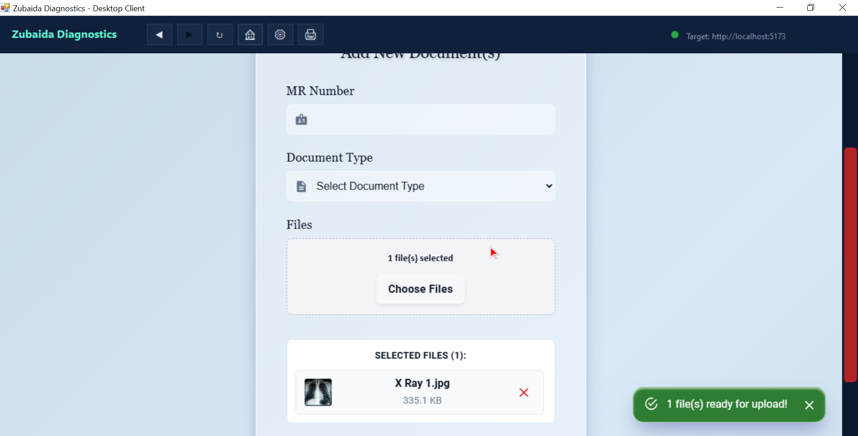Click the checkmark icon in toast notification
The image size is (858, 436).
[x=652, y=404]
